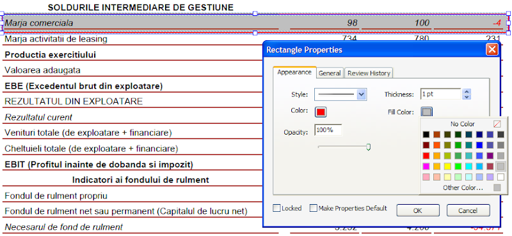Viewport: 512px width, 236px height.
Task: Click 'EBIT (Profitul inainte de dobanda si impozit)'
Action: [99, 165]
